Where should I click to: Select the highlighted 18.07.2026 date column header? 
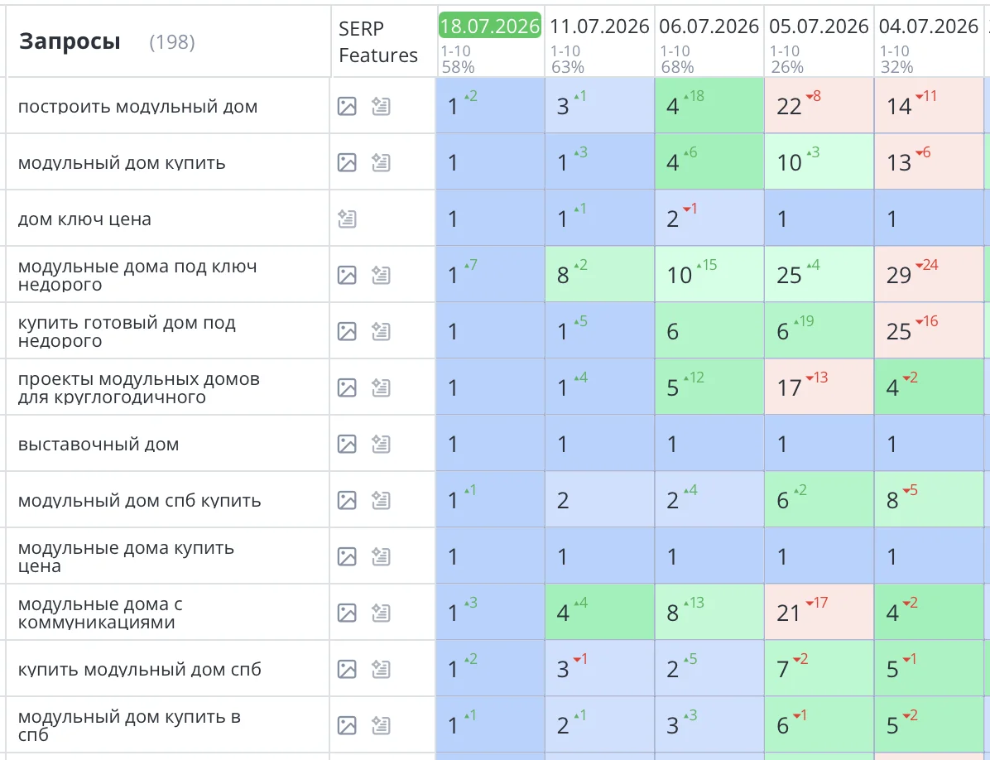pos(490,26)
